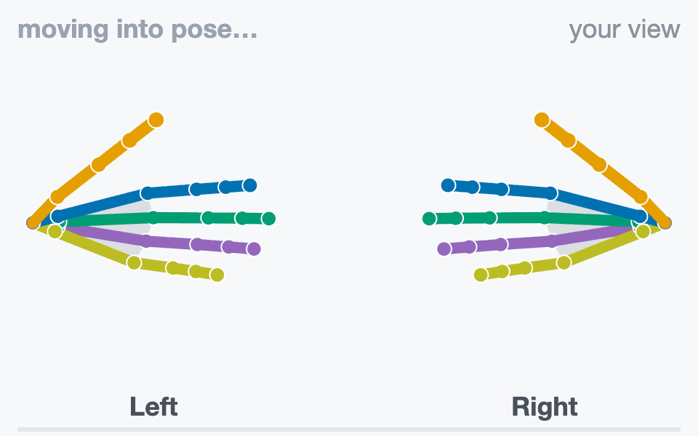Click the progress bar under the hands

pyautogui.click(x=349, y=429)
